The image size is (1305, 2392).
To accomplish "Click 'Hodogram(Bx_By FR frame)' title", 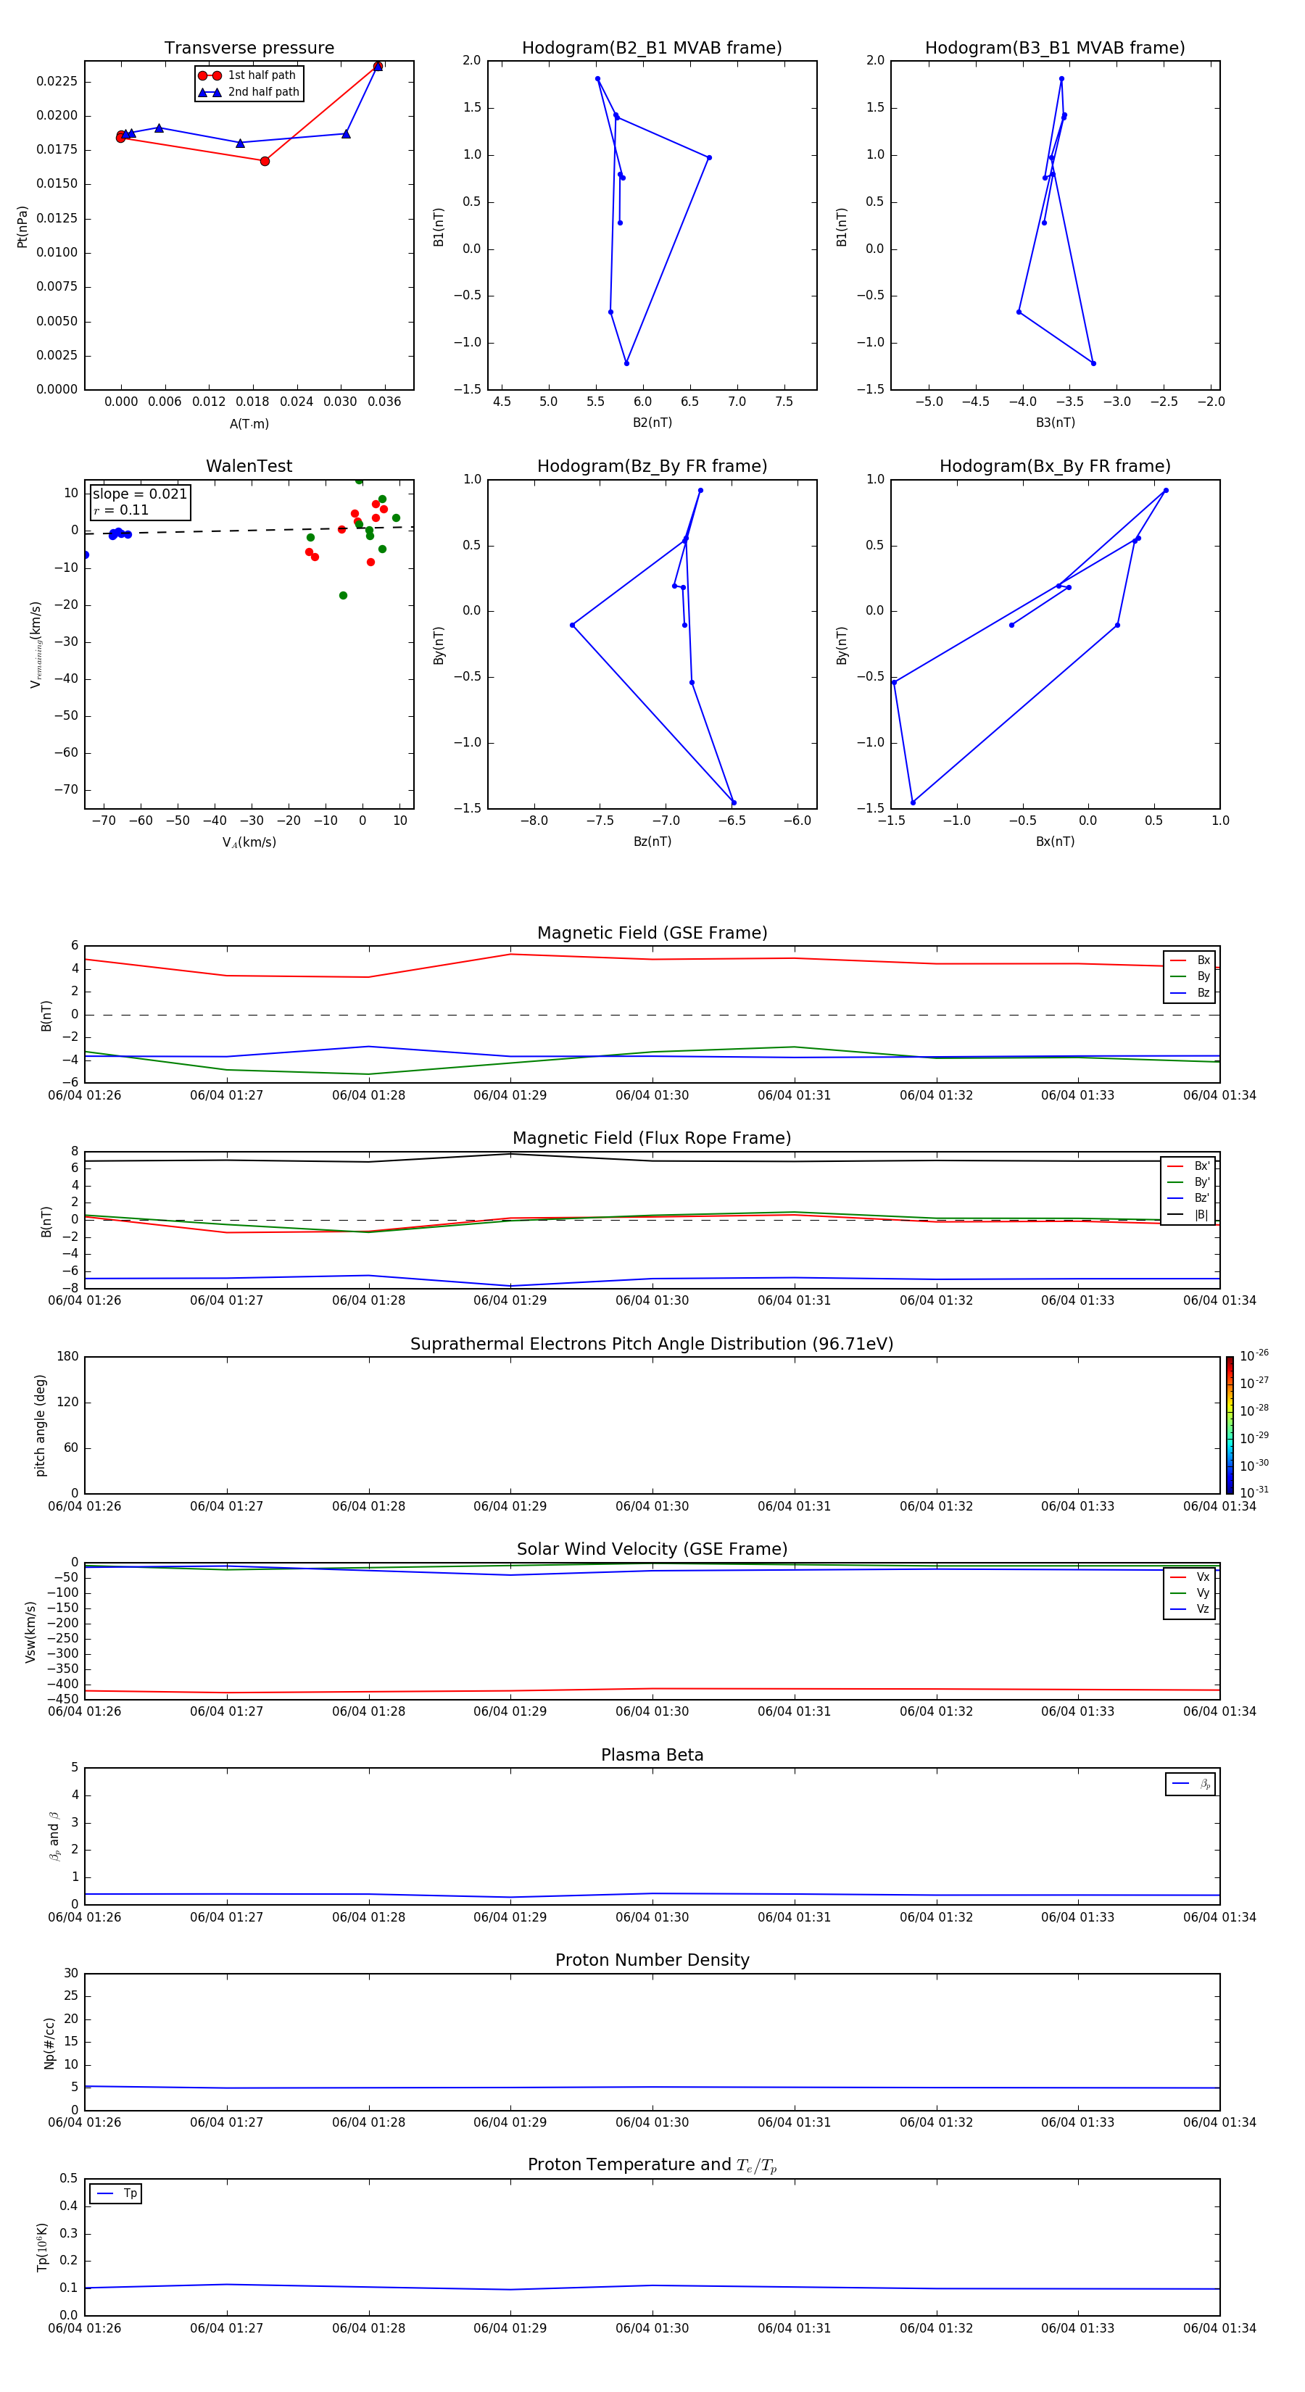I will pos(1055,466).
